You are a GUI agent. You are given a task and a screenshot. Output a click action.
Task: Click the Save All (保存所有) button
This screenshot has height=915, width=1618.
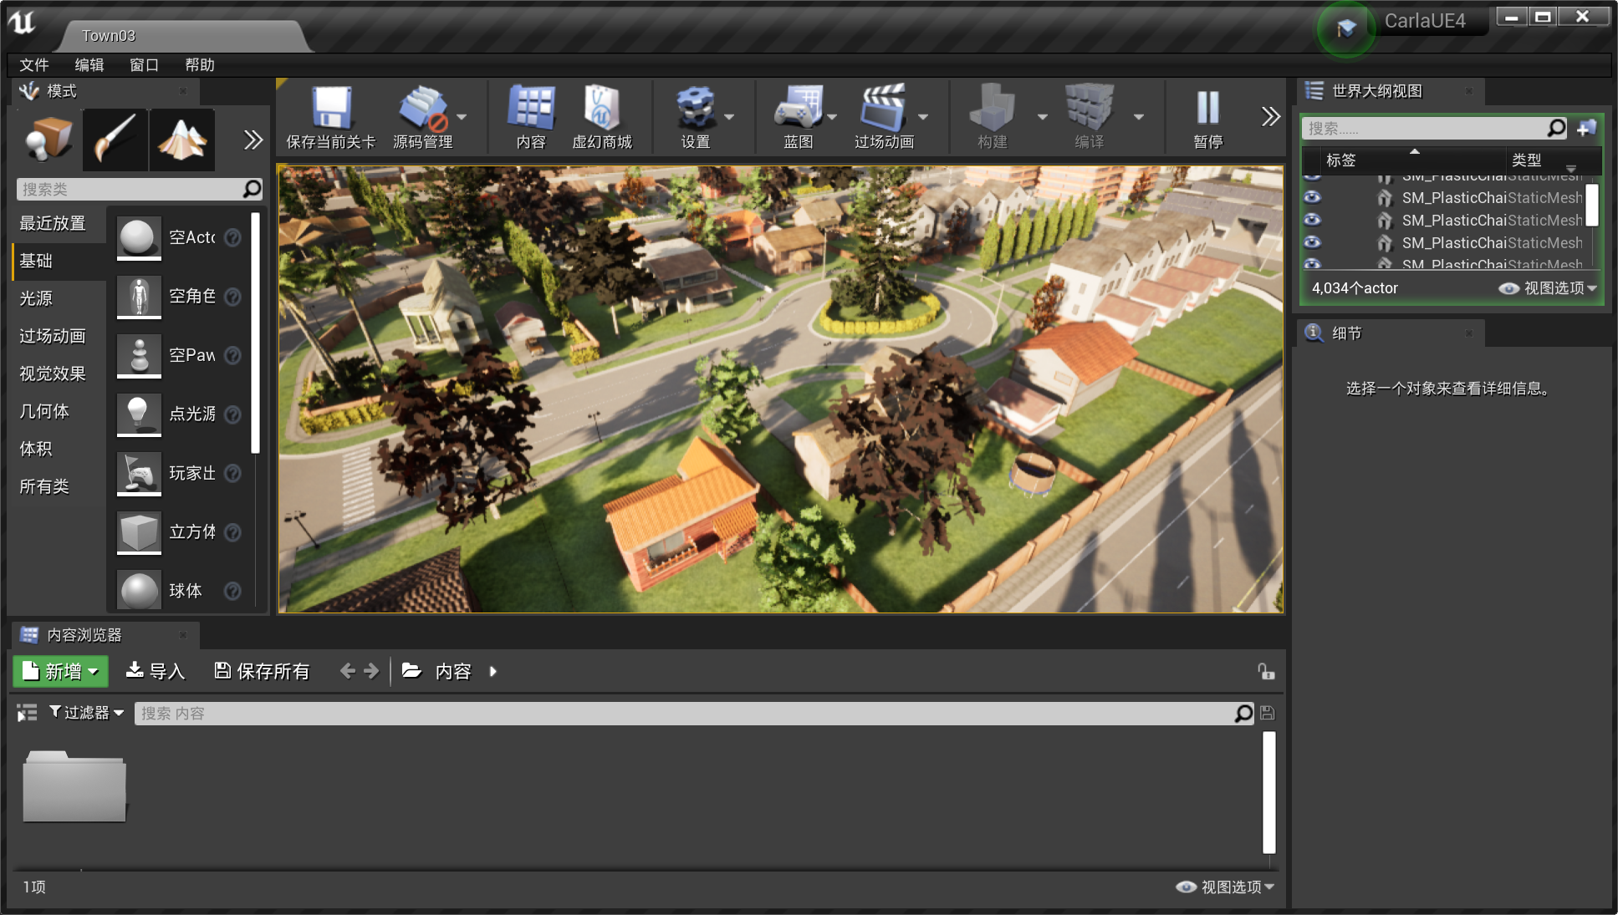(x=262, y=672)
